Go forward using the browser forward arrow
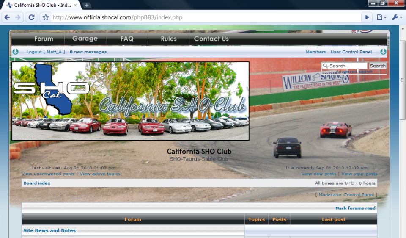 click(x=18, y=17)
